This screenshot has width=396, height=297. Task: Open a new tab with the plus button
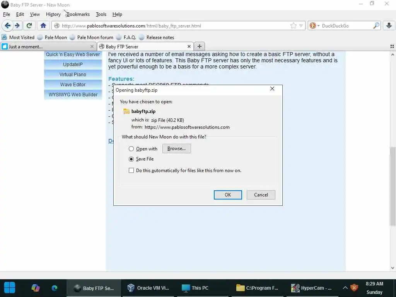200,46
